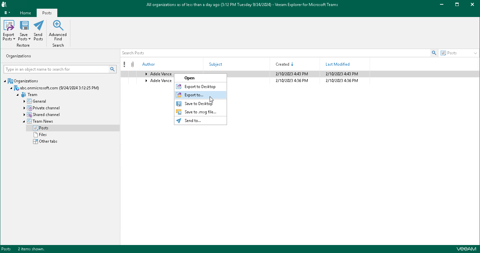480x253 pixels.
Task: Click inside the Search Posts field
Action: point(233,53)
